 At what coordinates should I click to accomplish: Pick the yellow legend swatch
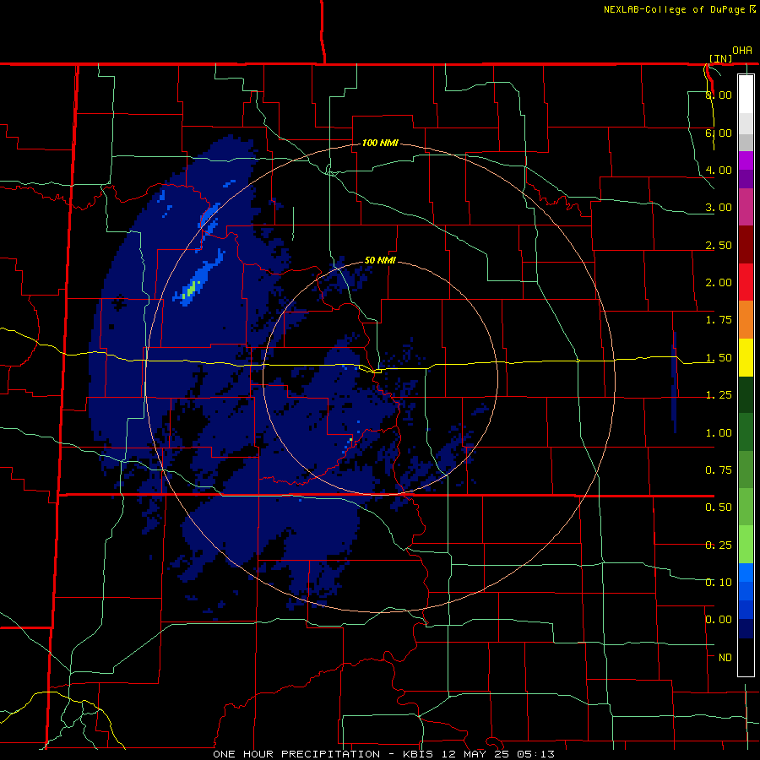tap(746, 357)
